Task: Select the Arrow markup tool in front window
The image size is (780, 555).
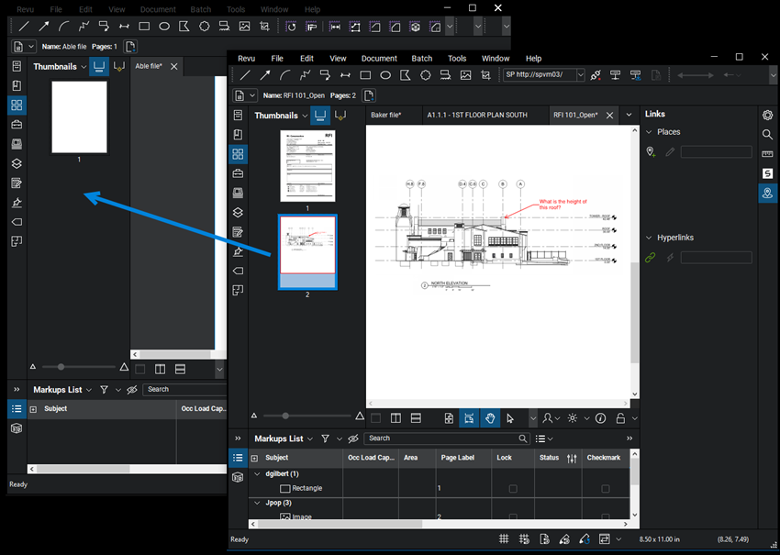Action: pyautogui.click(x=265, y=75)
